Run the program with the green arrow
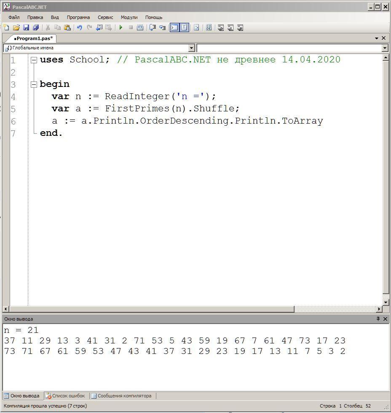The width and height of the screenshot is (391, 413). click(121, 27)
